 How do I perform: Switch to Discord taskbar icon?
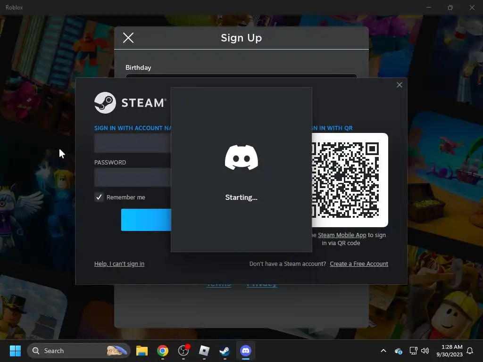(246, 351)
